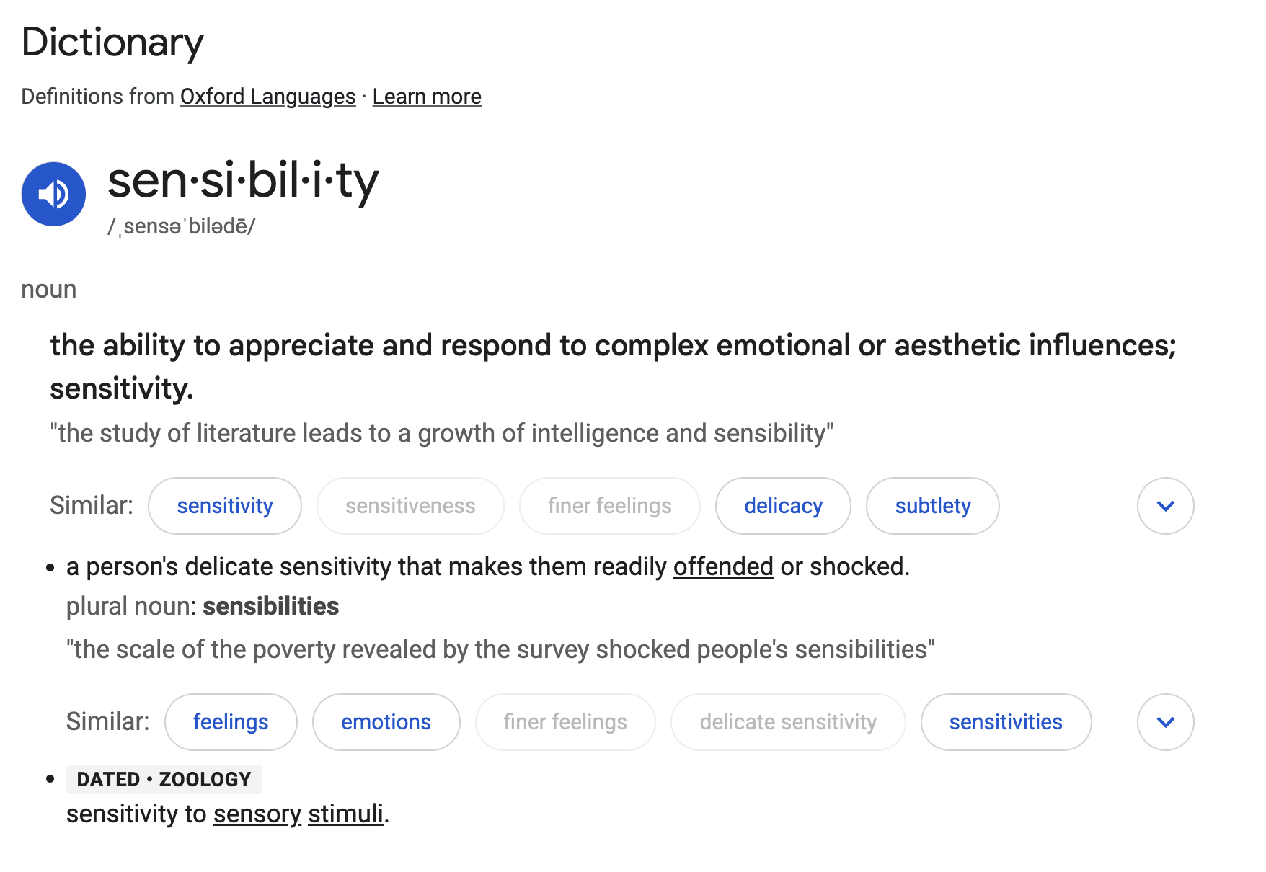Select the 'sensitivities' synonym chip
This screenshot has width=1266, height=872.
tap(1006, 722)
